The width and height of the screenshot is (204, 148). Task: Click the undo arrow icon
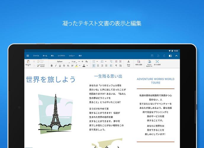pos(158,56)
